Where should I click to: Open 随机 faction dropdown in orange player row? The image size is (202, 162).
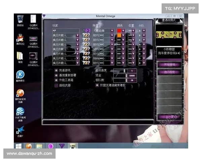coord(112,35)
